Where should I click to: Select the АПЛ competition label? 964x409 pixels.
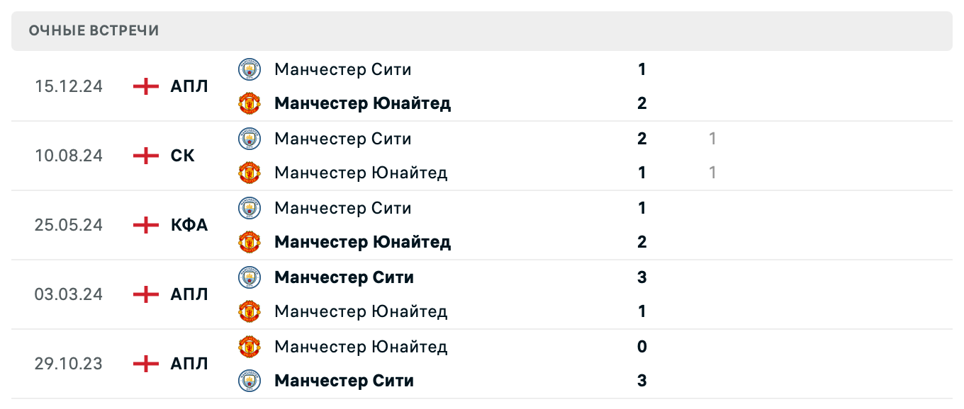190,86
